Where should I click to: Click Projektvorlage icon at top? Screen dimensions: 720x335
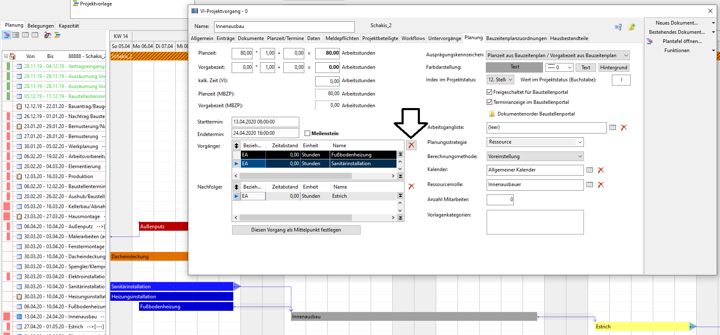[x=76, y=4]
